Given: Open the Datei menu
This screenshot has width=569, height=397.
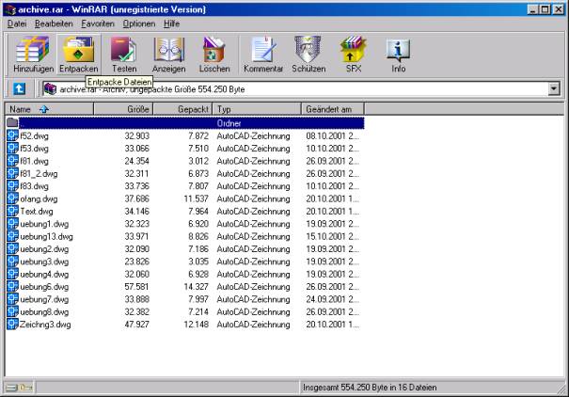Looking at the screenshot, I should (x=17, y=24).
